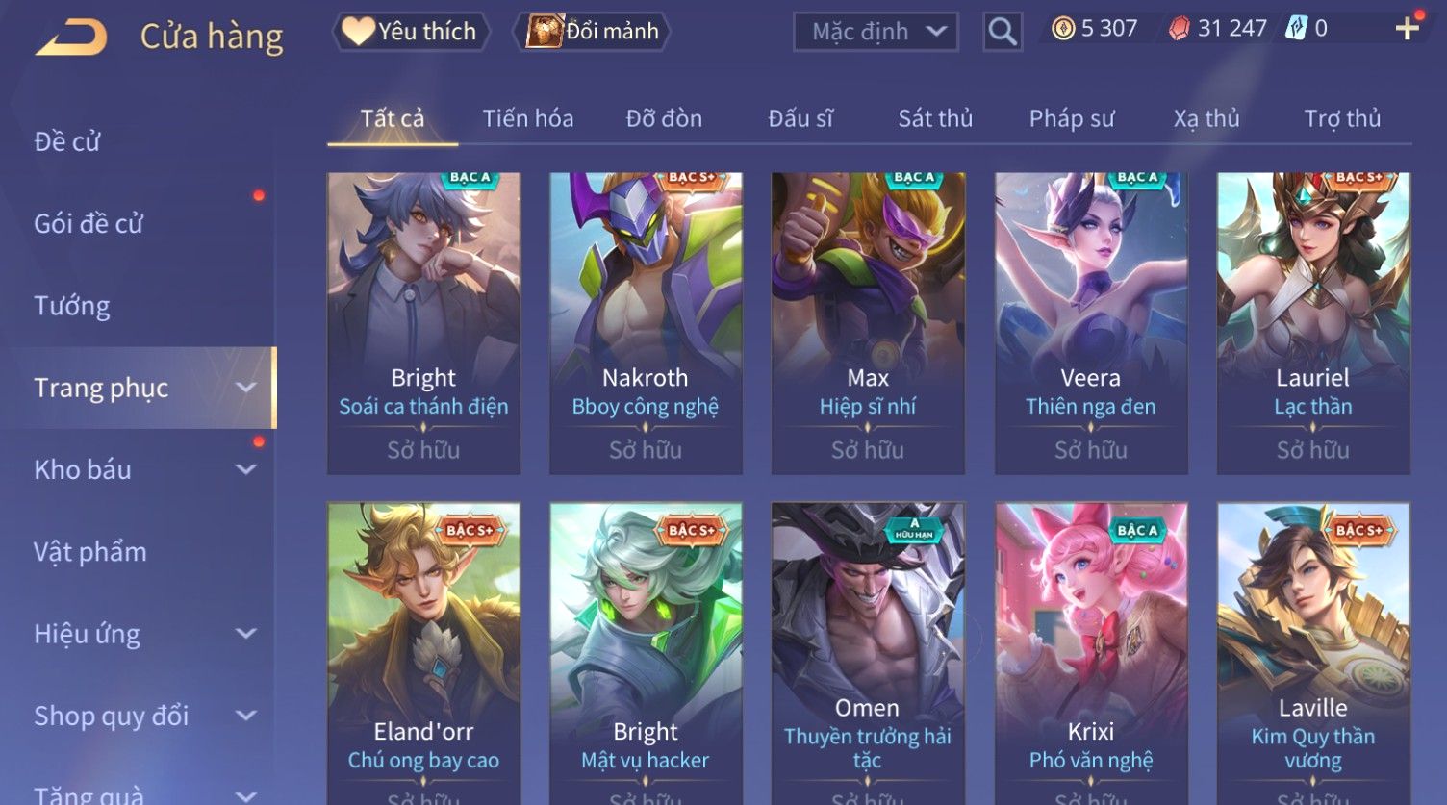Open Đổi mảnh fragment exchange chest
The width and height of the screenshot is (1447, 805).
594,32
